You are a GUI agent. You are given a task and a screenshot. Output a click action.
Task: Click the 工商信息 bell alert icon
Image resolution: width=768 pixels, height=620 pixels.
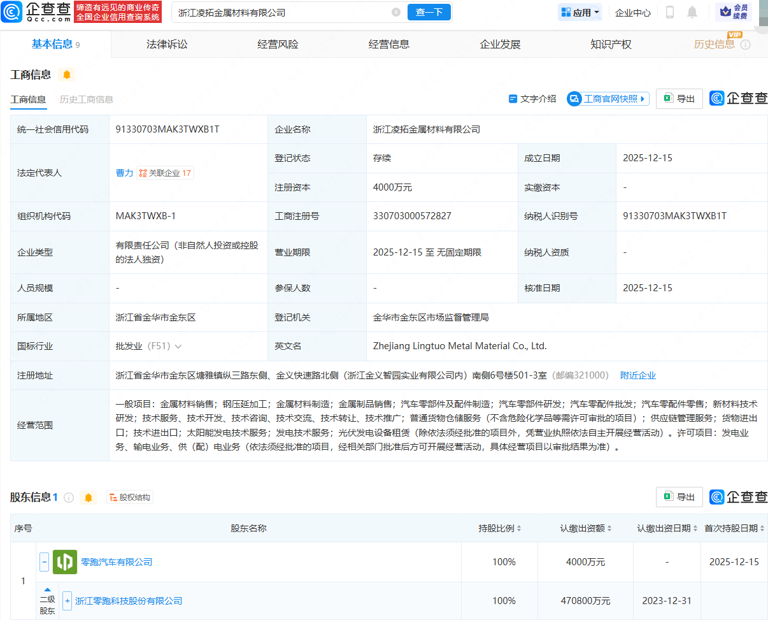click(66, 75)
